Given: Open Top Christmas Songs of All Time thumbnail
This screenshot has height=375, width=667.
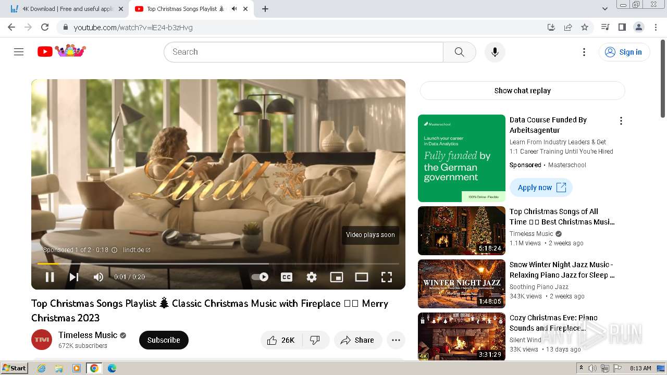Looking at the screenshot, I should click(x=462, y=231).
